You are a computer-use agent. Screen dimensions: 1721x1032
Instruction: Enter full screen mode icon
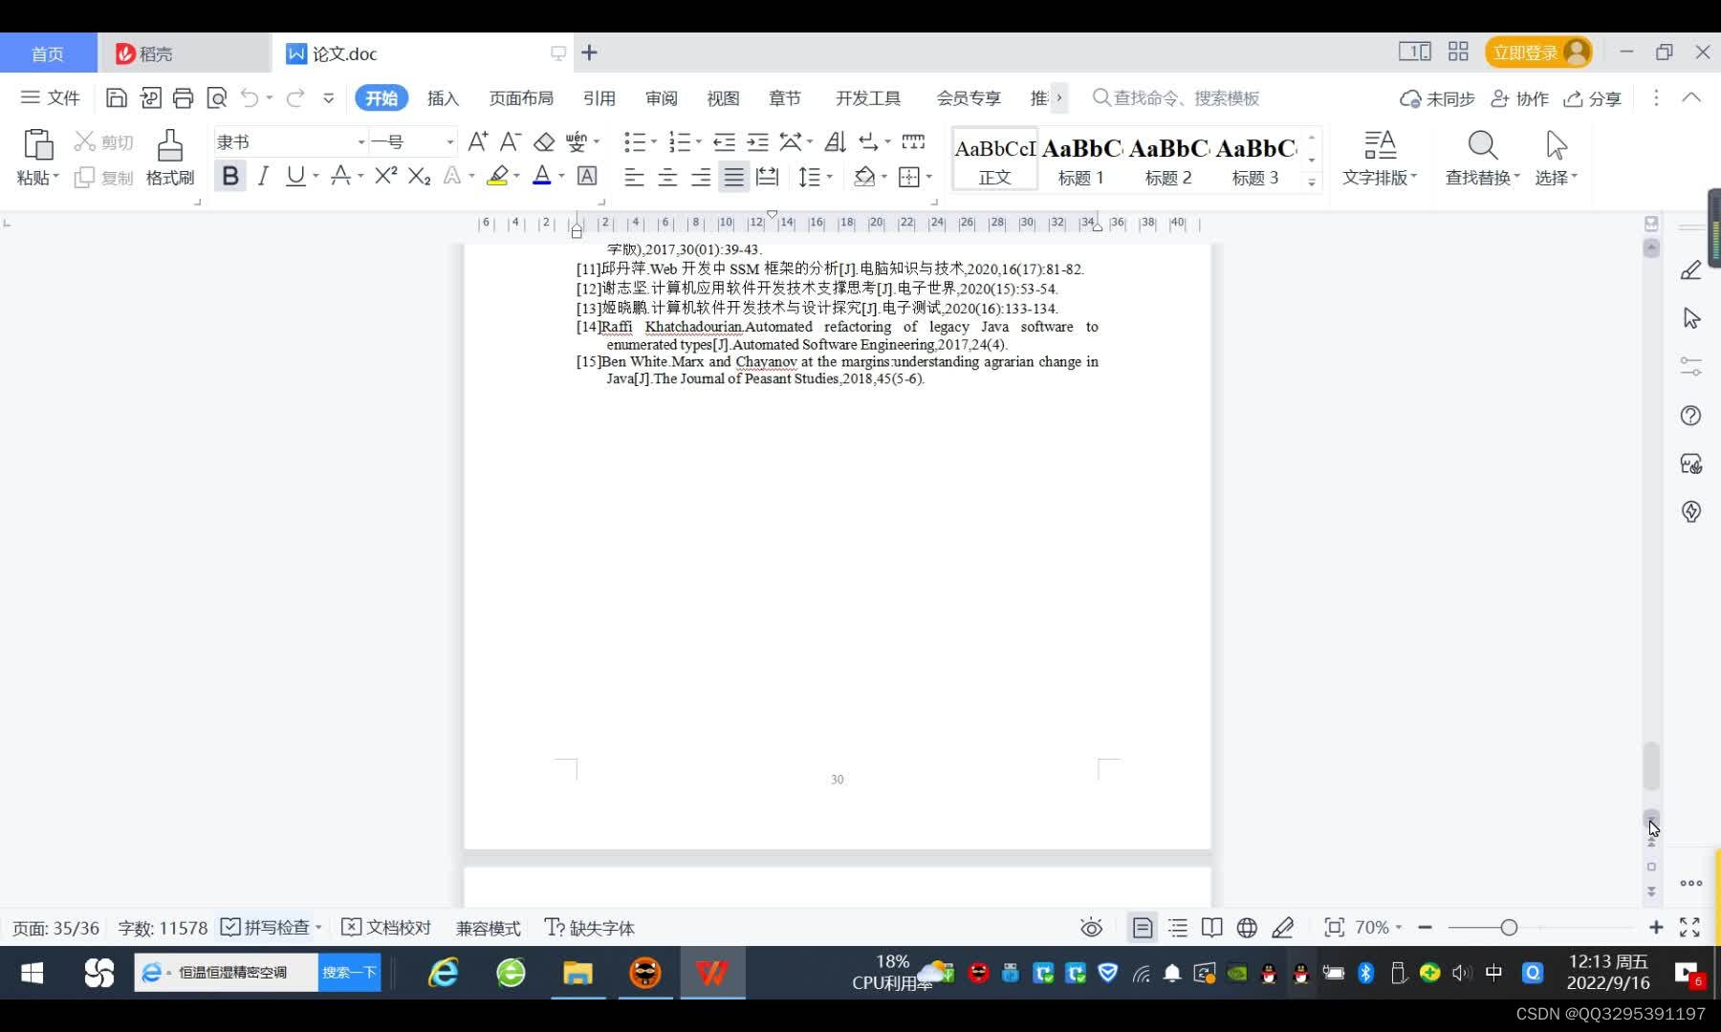1689,928
